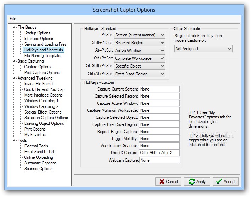Screen dimensions: 251x197
Task: Collapse the Tools tree section
Action: click(14, 140)
